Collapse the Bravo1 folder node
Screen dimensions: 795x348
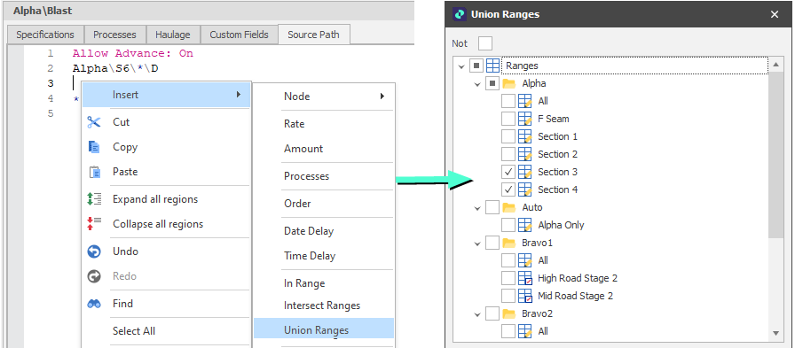477,244
